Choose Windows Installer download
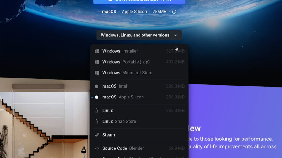The image size is (282, 158). (x=139, y=51)
